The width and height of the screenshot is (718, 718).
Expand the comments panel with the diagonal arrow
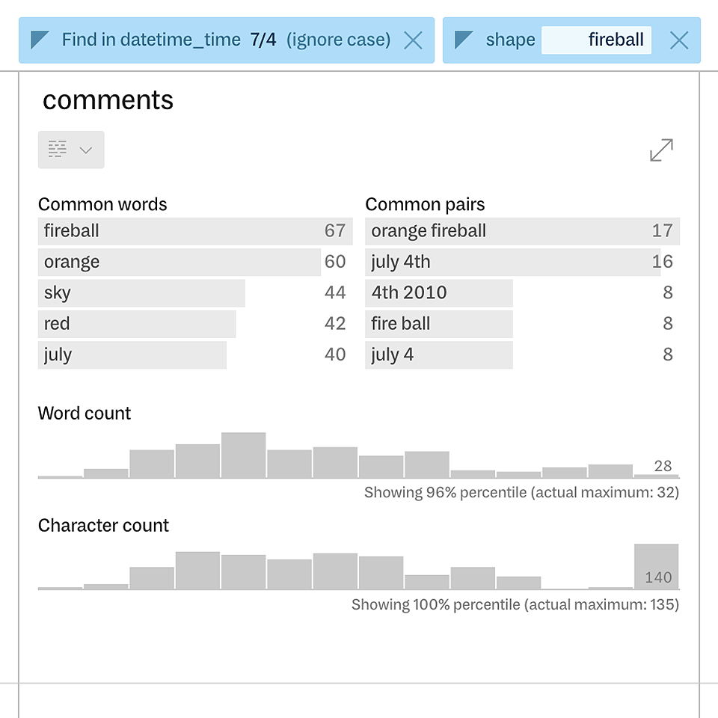(x=660, y=150)
